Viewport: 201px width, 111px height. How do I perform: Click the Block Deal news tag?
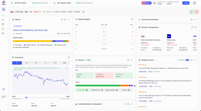coord(143,71)
